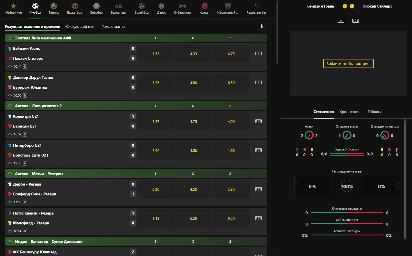Open pitch tracker for Дерби - Резерв match
The image size is (412, 256).
tap(258, 189)
